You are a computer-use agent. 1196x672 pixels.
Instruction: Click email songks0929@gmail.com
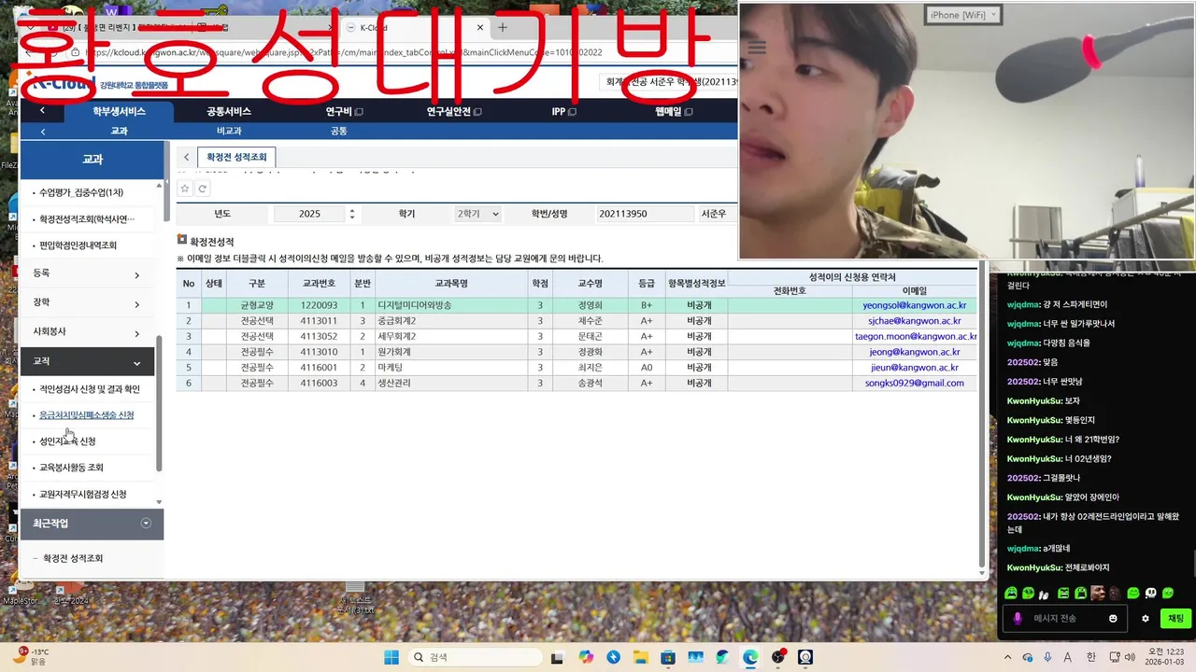[914, 383]
